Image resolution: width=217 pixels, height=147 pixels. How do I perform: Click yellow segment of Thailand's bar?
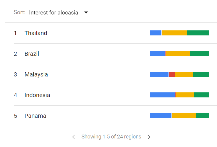coord(174,33)
